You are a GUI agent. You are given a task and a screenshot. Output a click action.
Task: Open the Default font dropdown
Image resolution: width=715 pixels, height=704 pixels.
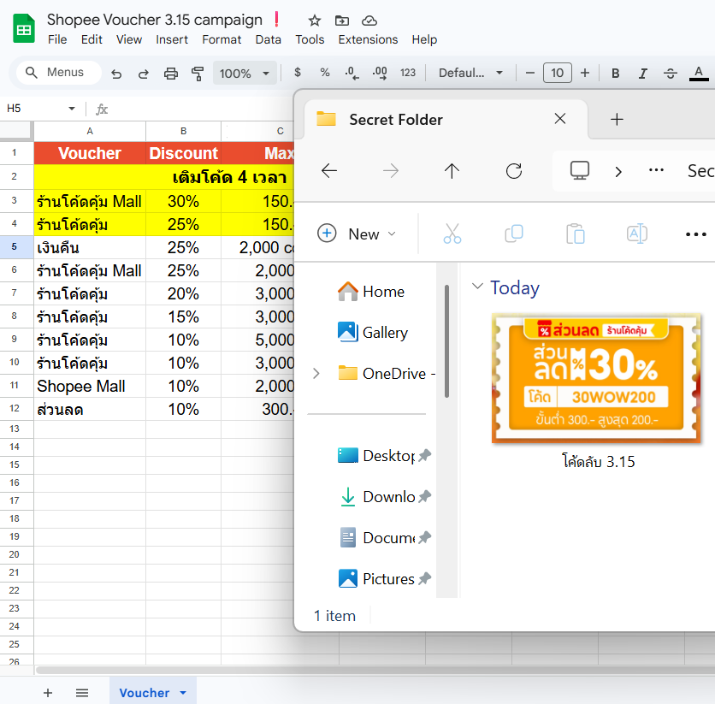click(470, 73)
